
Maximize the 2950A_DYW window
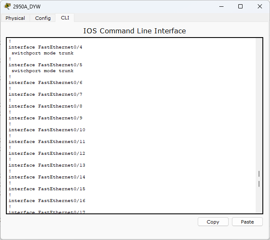(240, 6)
